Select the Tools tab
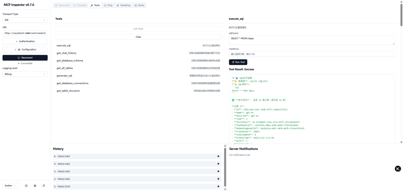The image size is (403, 191). (96, 5)
